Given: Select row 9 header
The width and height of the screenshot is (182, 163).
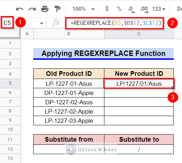Looking at the screenshot, I should (x=10, y=120).
